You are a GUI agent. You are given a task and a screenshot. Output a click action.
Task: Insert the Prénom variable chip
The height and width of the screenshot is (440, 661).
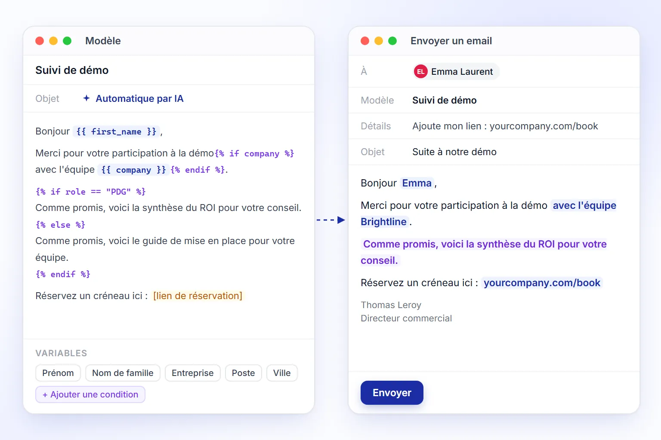click(58, 373)
